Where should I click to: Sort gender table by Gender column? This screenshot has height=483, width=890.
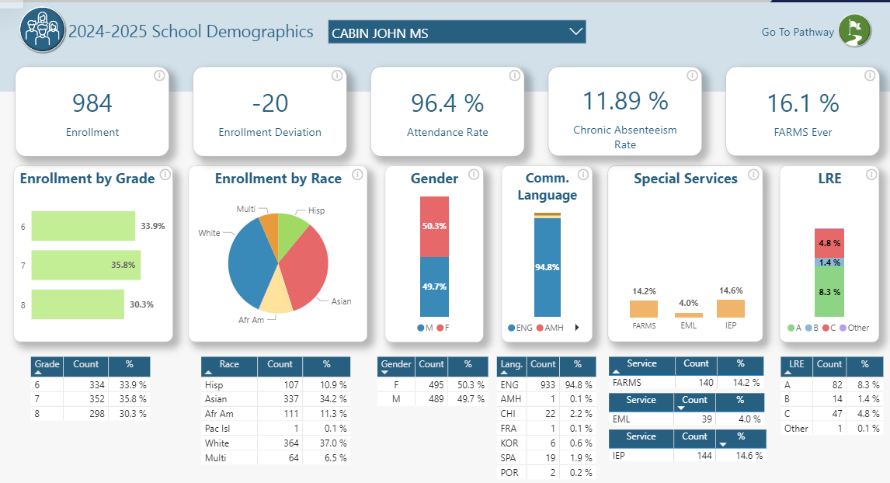[x=396, y=366]
